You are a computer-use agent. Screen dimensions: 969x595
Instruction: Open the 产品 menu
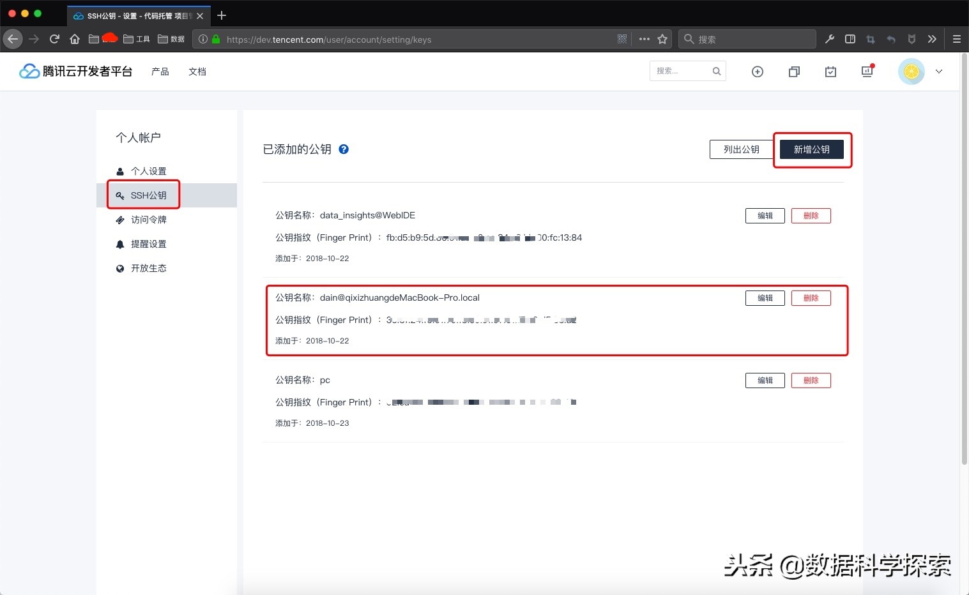click(160, 72)
